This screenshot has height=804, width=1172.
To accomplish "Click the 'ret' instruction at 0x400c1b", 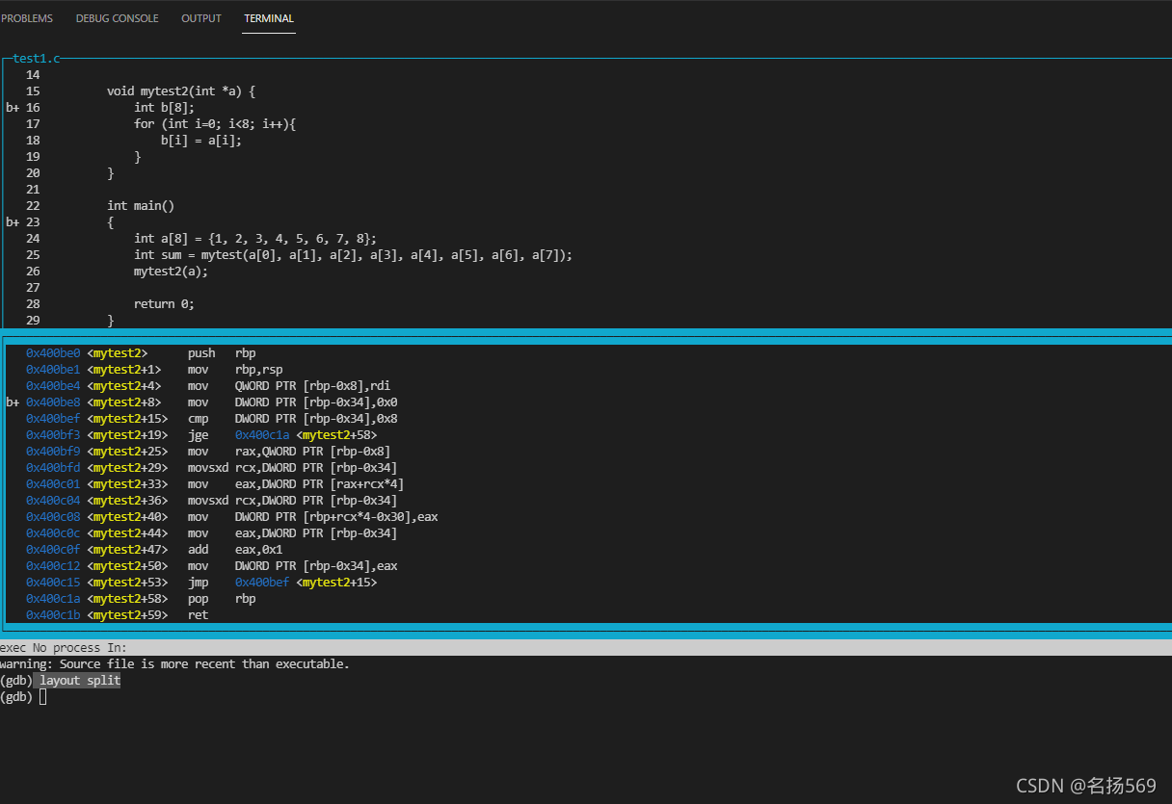I will click(198, 615).
